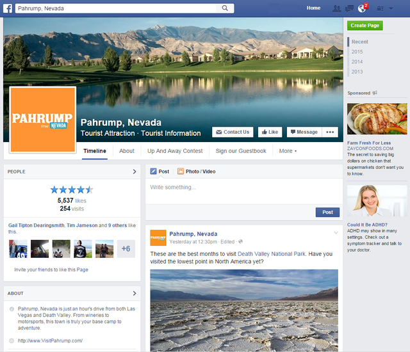410x352 pixels.
Task: Open the Up And Away Contest tab
Action: [x=175, y=151]
